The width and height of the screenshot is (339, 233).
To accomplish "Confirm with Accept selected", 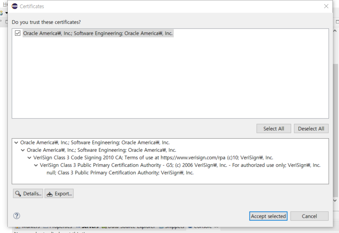I will pyautogui.click(x=268, y=216).
